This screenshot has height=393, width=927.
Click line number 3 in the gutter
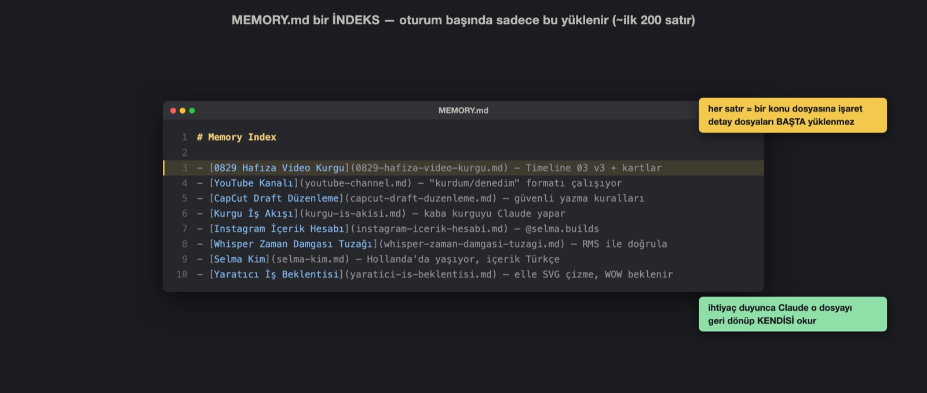coord(185,168)
